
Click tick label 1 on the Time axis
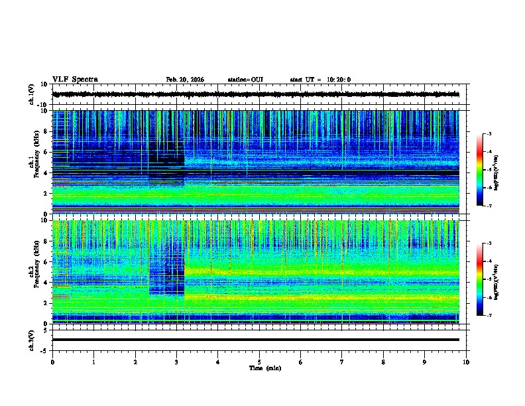coord(93,362)
